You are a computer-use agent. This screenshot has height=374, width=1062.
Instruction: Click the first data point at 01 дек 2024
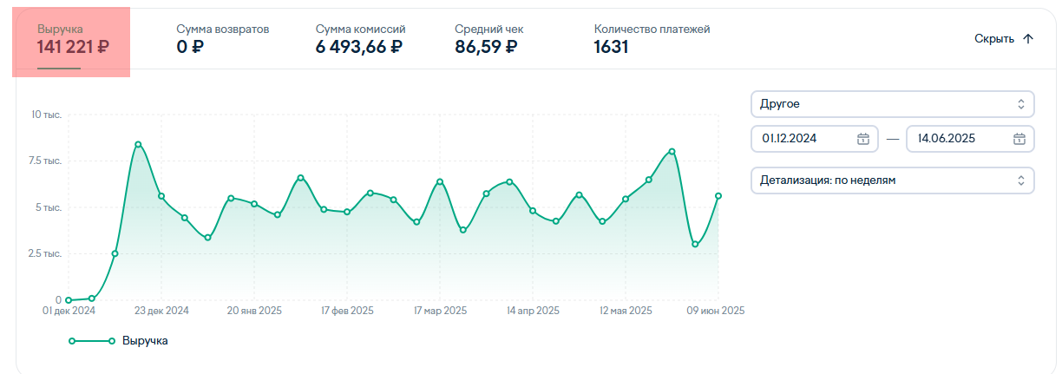point(69,300)
